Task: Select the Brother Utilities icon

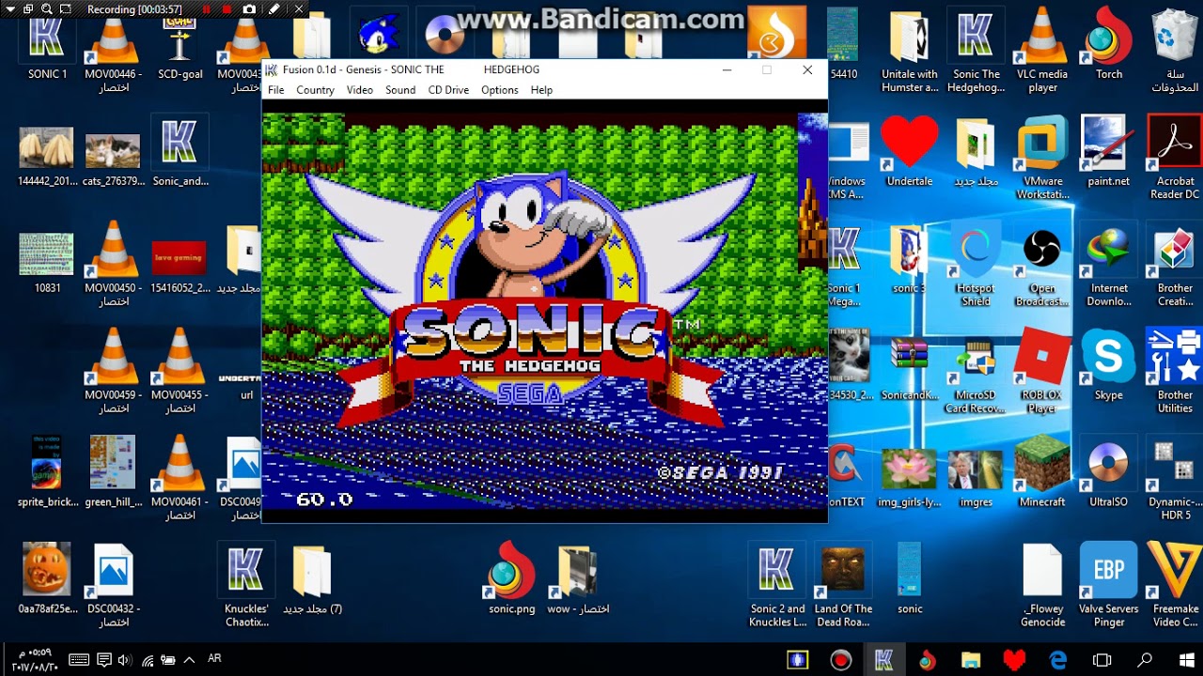Action: [1175, 372]
